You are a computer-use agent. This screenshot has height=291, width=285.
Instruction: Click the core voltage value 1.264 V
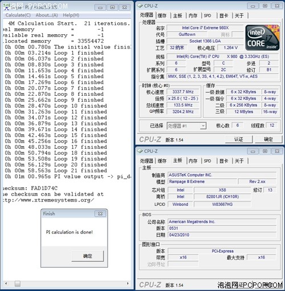231,47
